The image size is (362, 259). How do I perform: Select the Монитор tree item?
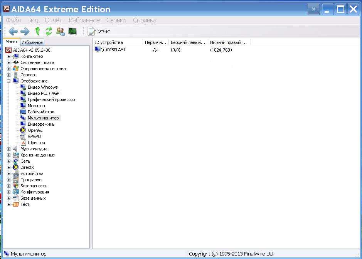[x=36, y=106]
